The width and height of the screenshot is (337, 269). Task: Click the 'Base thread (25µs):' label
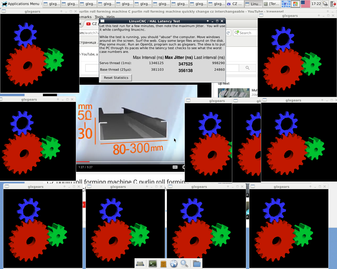(x=116, y=70)
